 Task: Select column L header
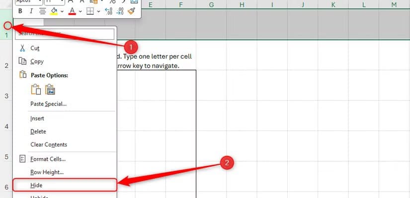tap(364, 4)
